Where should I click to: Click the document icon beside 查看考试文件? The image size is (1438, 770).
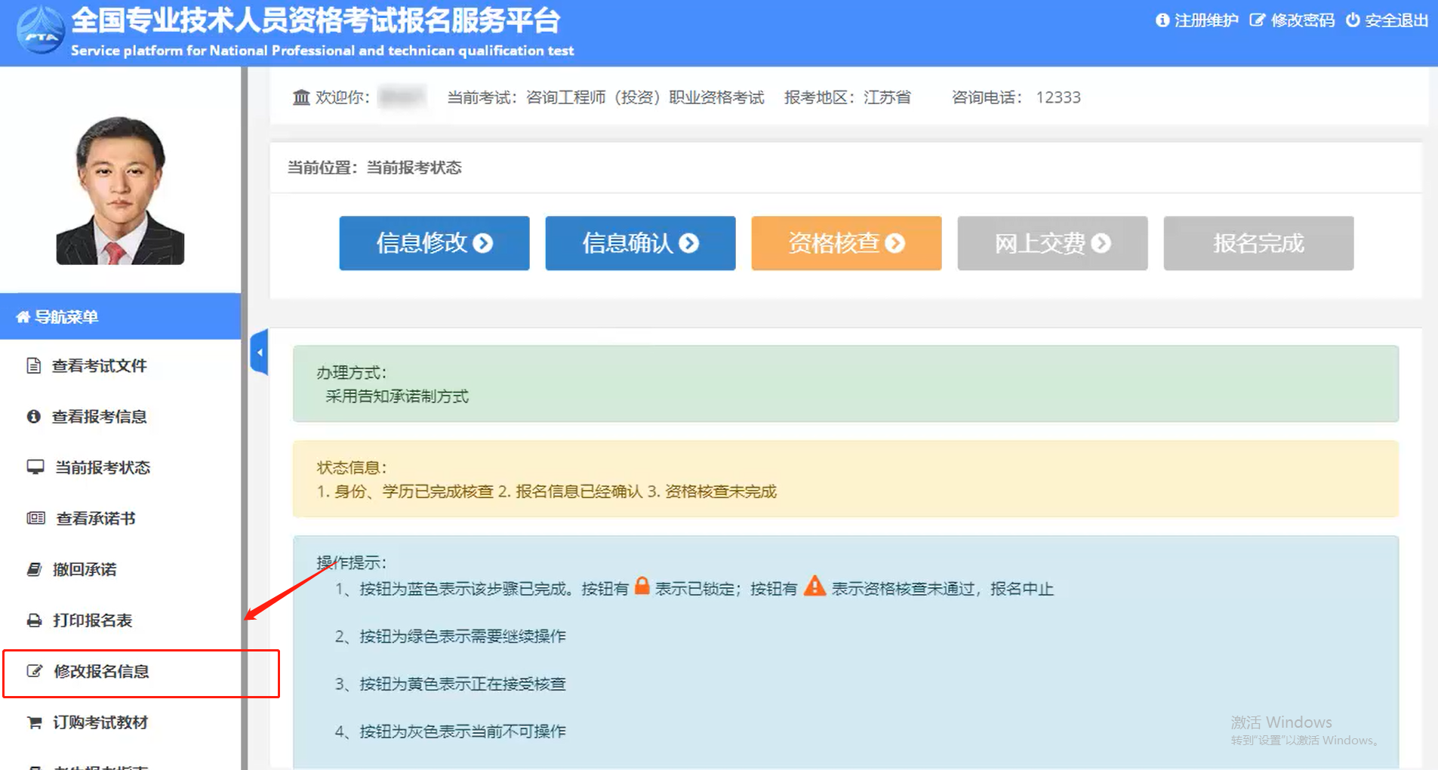34,366
